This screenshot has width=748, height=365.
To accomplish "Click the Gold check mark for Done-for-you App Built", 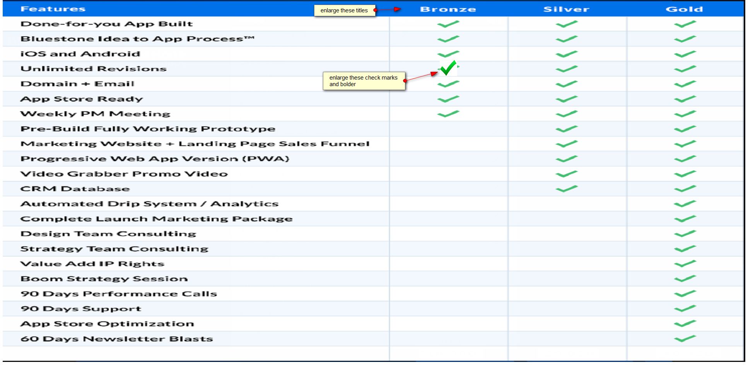I will coord(685,24).
